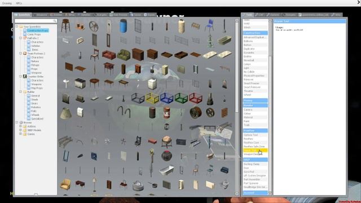Select Robotics under Builder
The image size is (361, 203).
[x=36, y=107]
